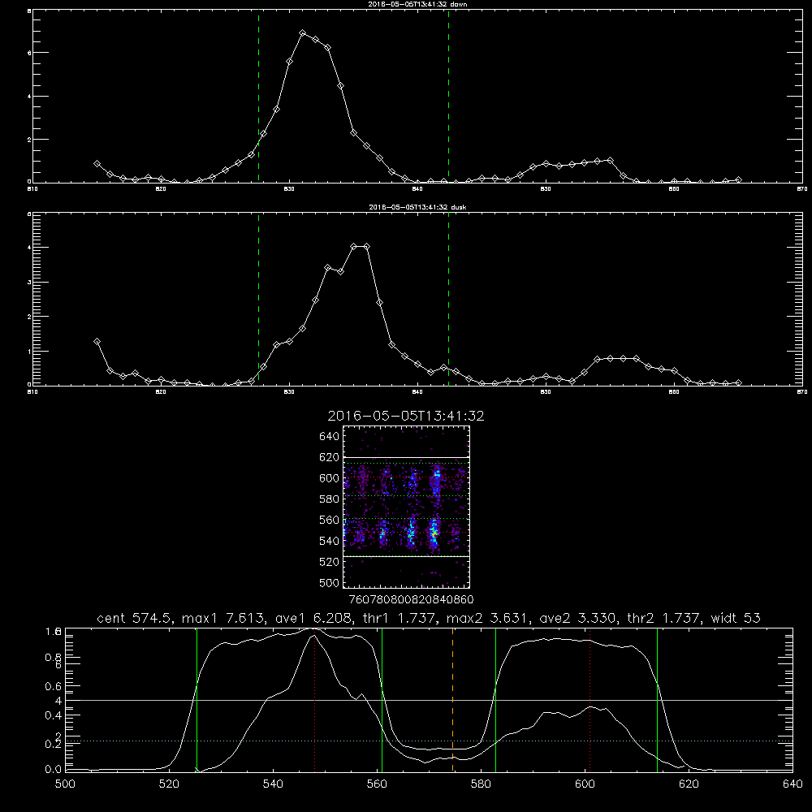Click y-axis label '620' beside the spectral image
Screen dimensions: 812x812
[x=330, y=457]
